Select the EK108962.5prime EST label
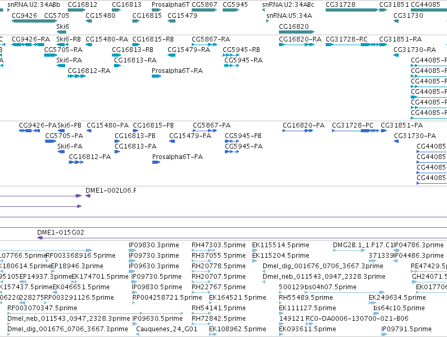The height and width of the screenshot is (337, 447). coord(237,329)
